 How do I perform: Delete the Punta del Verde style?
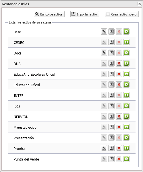click(x=119, y=159)
